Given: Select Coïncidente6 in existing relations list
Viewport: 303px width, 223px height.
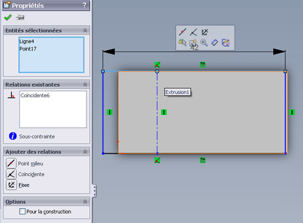Looking at the screenshot, I should (x=35, y=96).
